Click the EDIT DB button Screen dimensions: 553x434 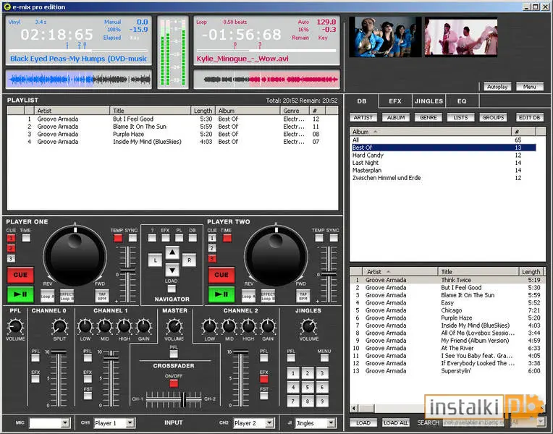pos(529,117)
